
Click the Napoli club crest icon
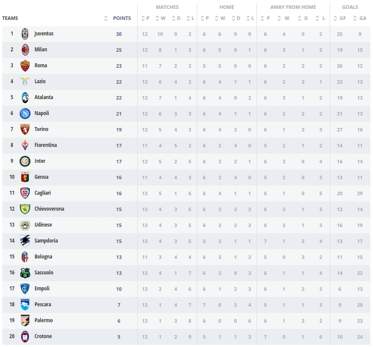coord(25,114)
